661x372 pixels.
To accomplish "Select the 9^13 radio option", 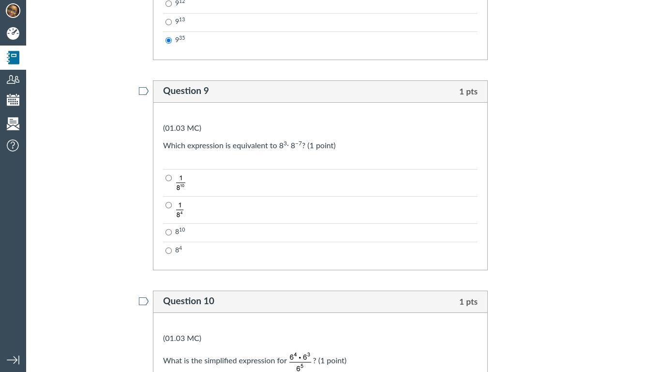I will point(168,22).
